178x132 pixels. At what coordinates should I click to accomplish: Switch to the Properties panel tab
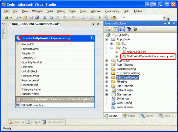tap(130, 116)
